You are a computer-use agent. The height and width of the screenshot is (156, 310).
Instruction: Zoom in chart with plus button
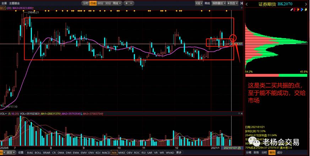pyautogui.click(x=126, y=3)
